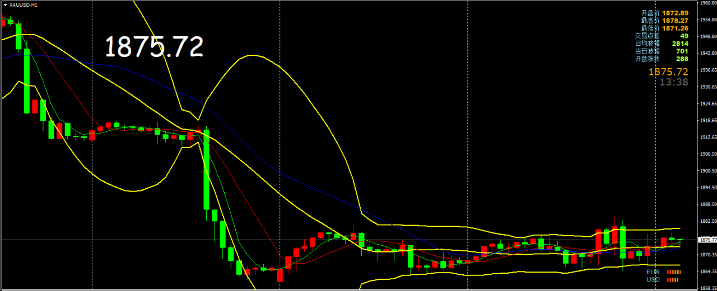Click the 1942.80 price axis label
717x291 pixels.
[x=708, y=53]
